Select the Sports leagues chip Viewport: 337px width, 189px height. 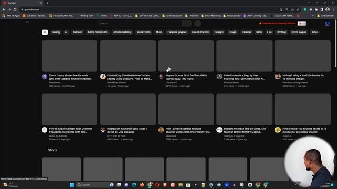(x=299, y=32)
